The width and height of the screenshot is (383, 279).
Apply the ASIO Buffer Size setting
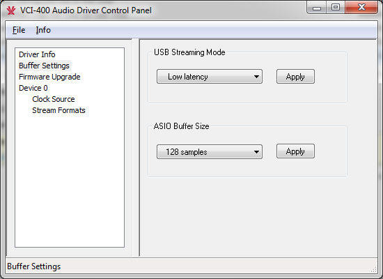[x=295, y=151]
